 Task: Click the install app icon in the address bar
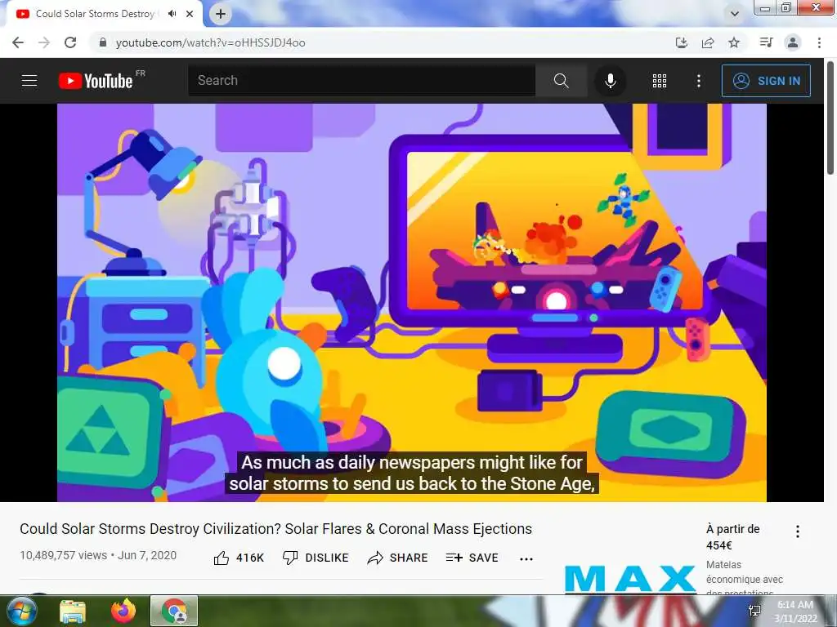pyautogui.click(x=682, y=42)
